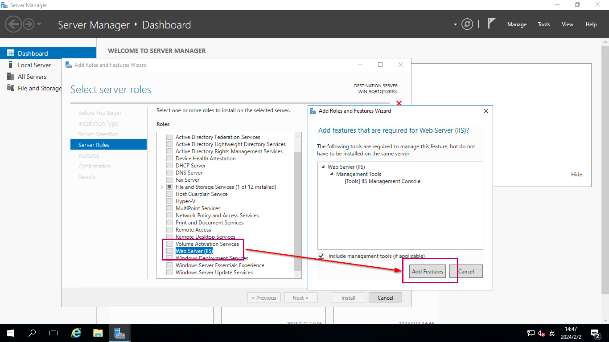Cancel the required features dialog
This screenshot has height=342, width=609.
click(x=466, y=271)
